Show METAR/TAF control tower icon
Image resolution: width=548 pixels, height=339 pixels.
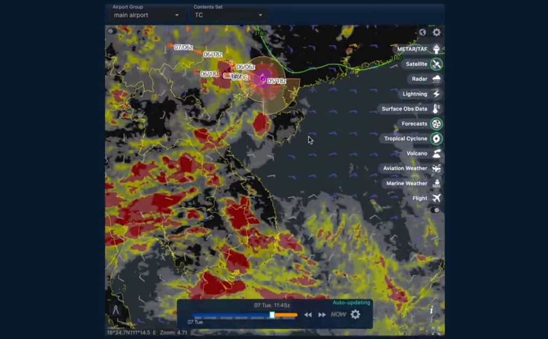(x=437, y=49)
